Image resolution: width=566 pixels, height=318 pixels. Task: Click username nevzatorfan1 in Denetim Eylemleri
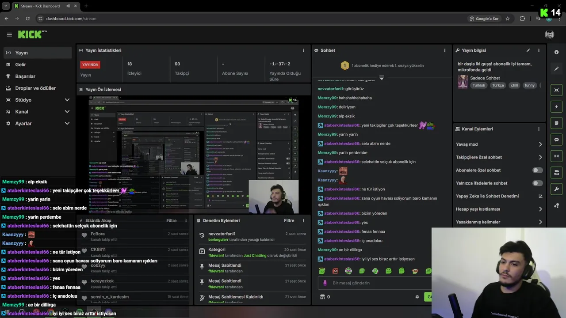(222, 234)
